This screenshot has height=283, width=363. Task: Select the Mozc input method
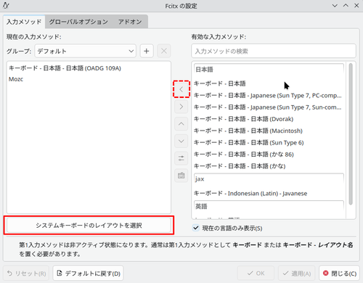(x=89, y=79)
